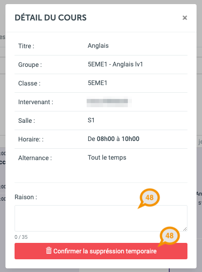Click the resize grip of the Raison textarea
Viewport: 202px width, 272px height.
click(x=185, y=229)
